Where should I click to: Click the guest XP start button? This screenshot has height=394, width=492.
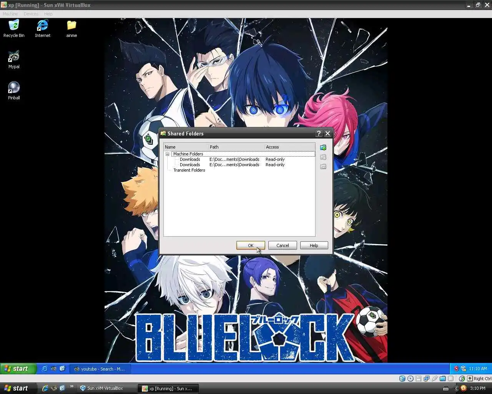pos(18,369)
